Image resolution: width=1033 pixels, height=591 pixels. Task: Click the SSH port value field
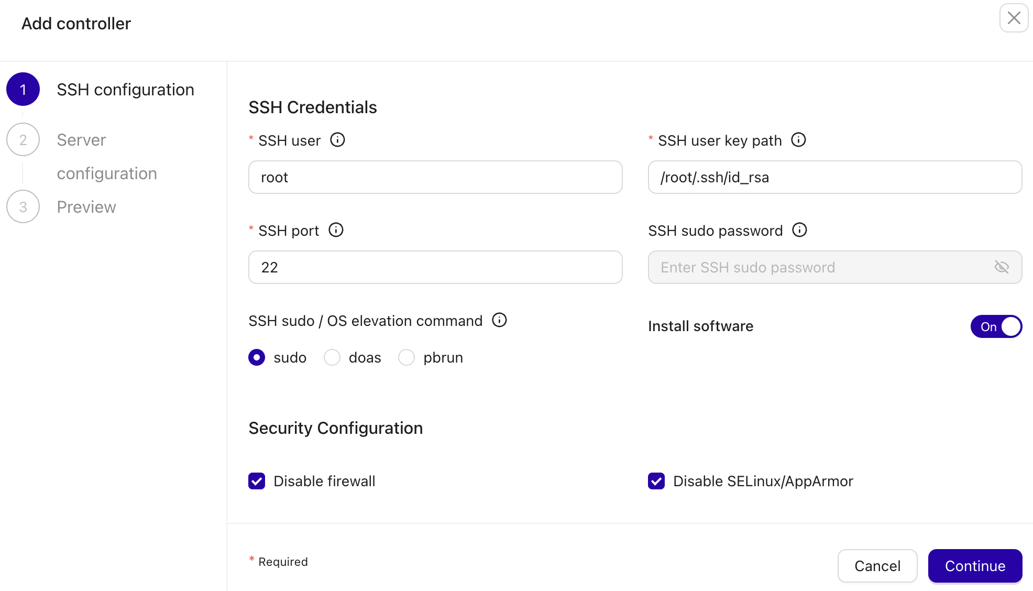435,267
